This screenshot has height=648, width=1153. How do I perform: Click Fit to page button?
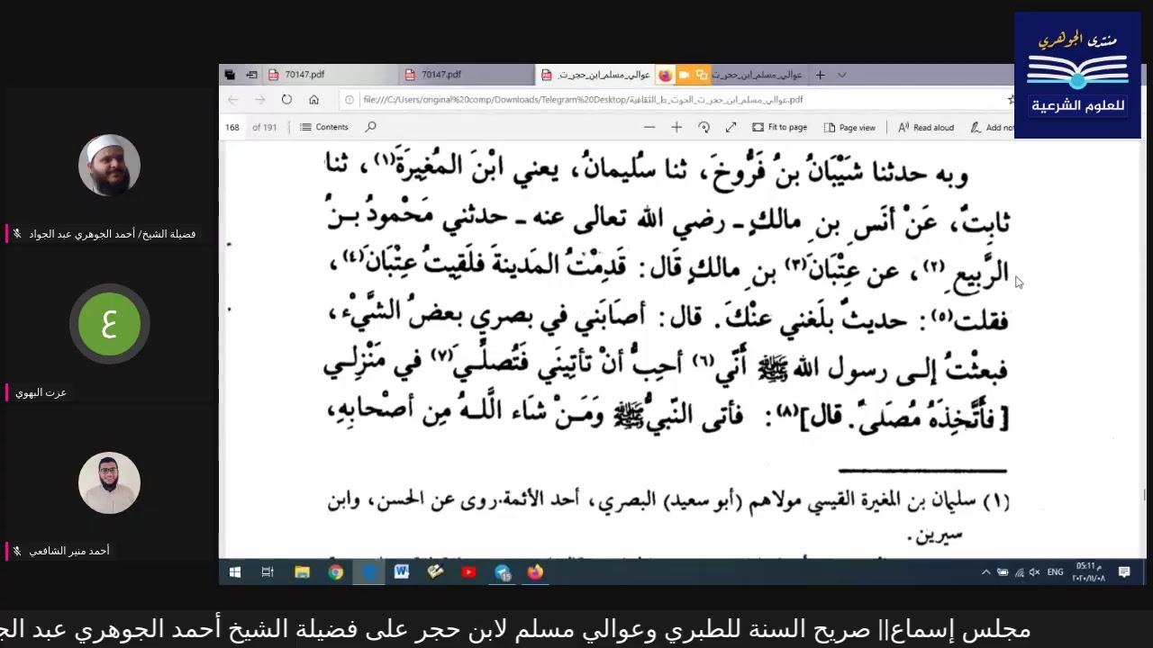(x=780, y=127)
